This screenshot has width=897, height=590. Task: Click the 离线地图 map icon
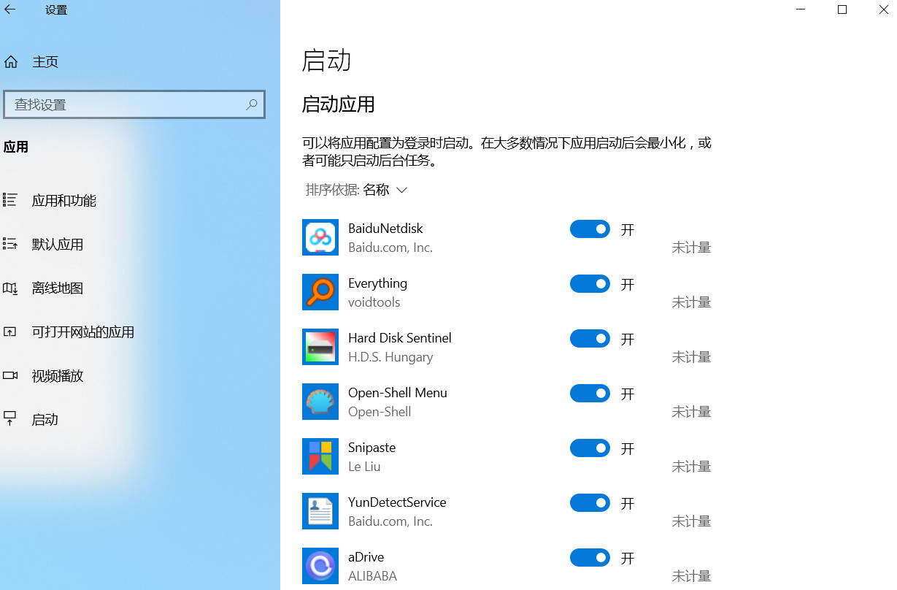10,288
